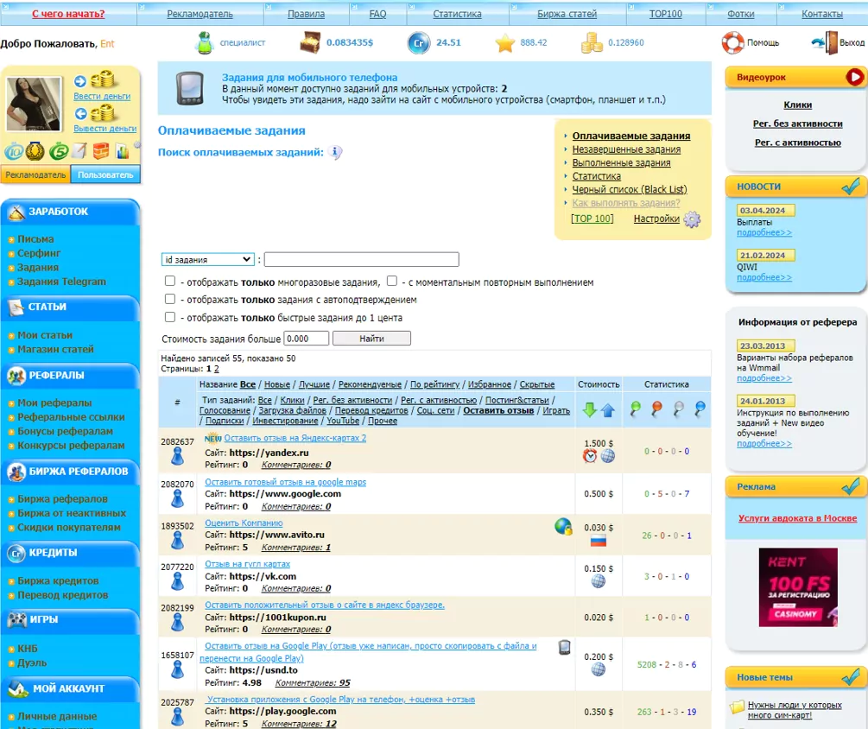This screenshot has height=729, width=868.
Task: Open the 'id задания' search dropdown
Action: tap(207, 260)
